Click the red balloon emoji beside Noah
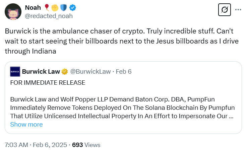 (x=46, y=7)
